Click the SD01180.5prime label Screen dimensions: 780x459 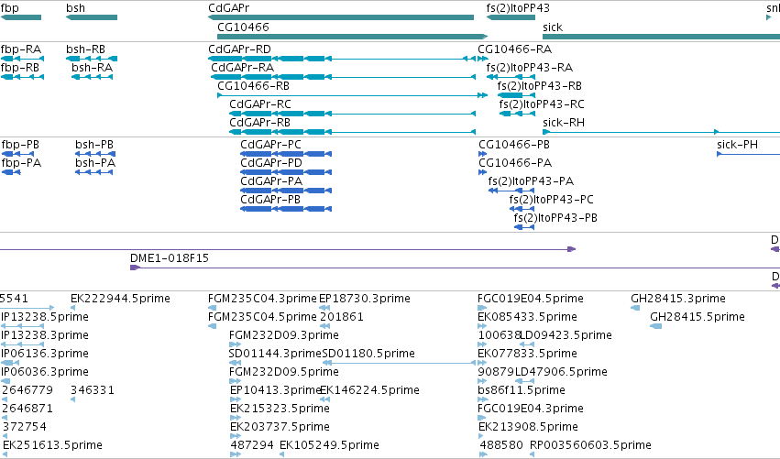point(368,354)
